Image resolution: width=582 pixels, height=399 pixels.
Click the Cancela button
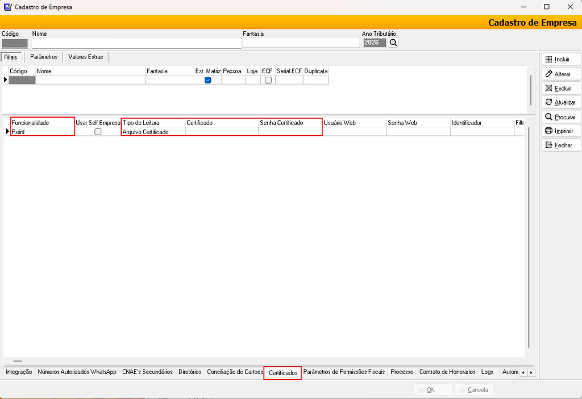tap(473, 390)
